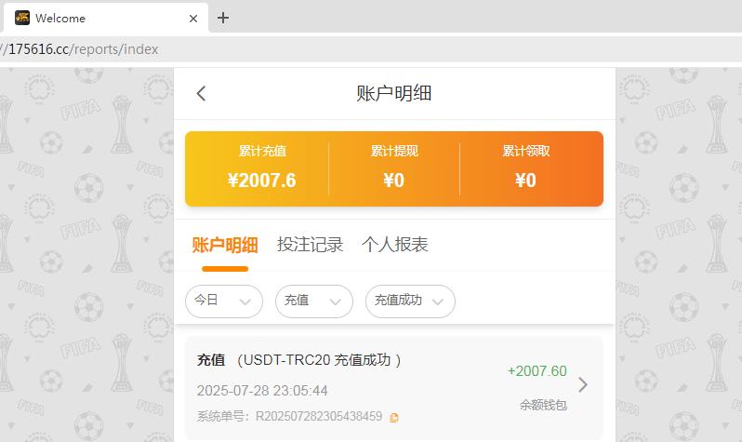Open the recharge record detail arrow
This screenshot has width=742, height=442.
click(583, 384)
